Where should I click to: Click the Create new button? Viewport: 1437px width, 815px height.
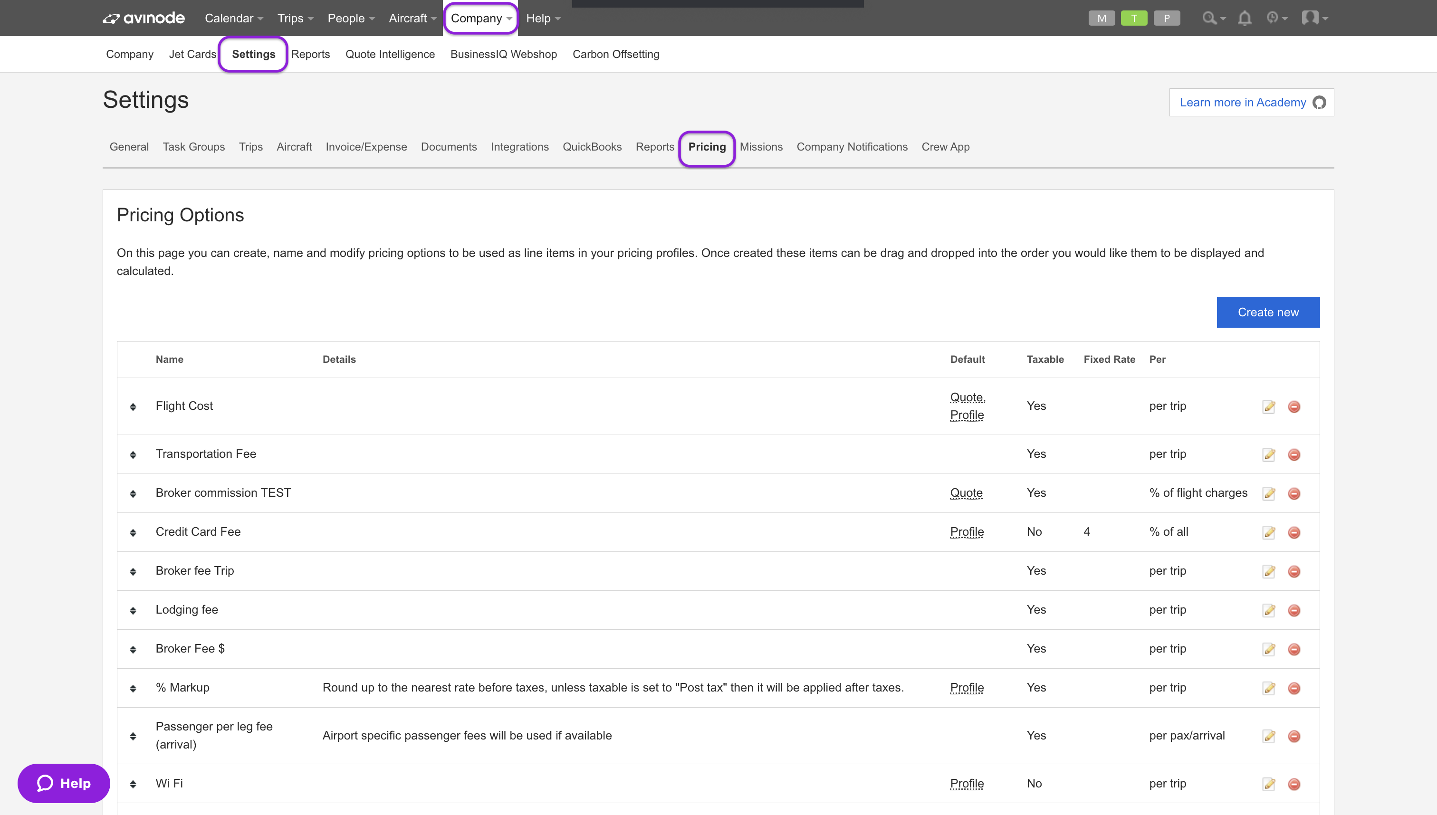pyautogui.click(x=1268, y=313)
